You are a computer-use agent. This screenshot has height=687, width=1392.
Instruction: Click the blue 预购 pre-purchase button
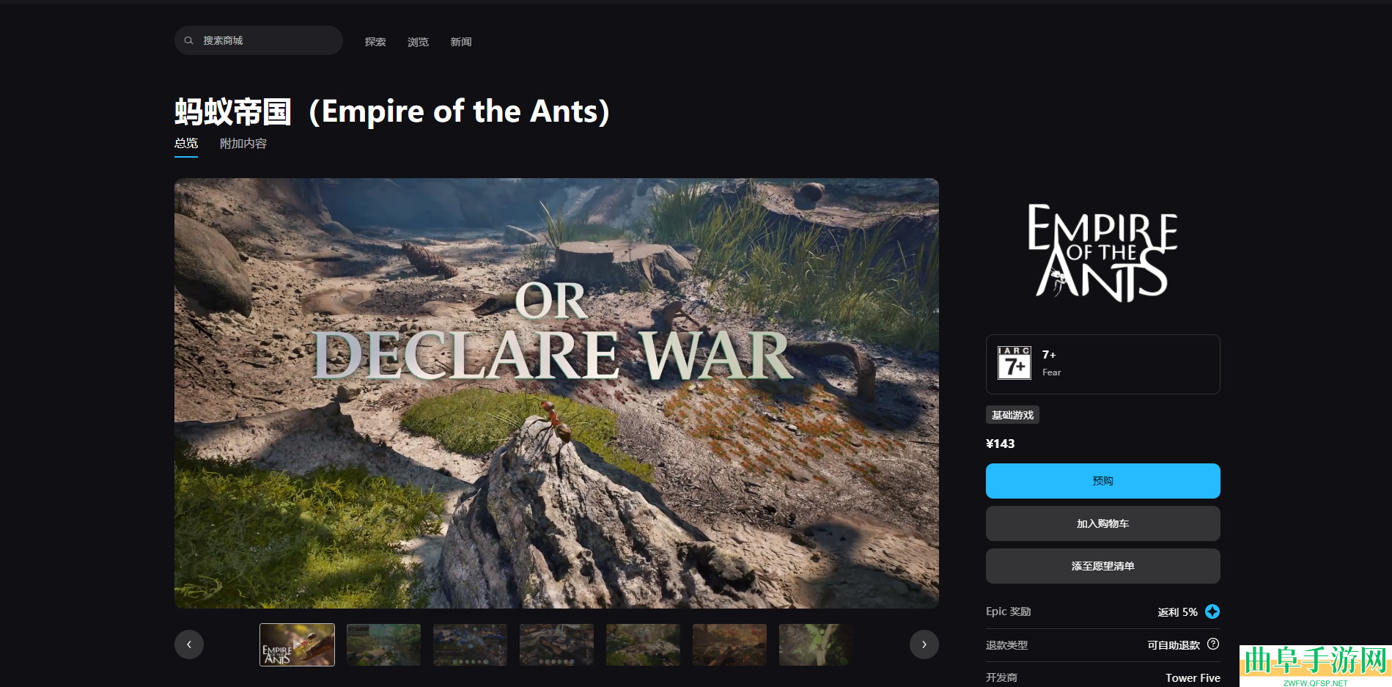tap(1102, 481)
